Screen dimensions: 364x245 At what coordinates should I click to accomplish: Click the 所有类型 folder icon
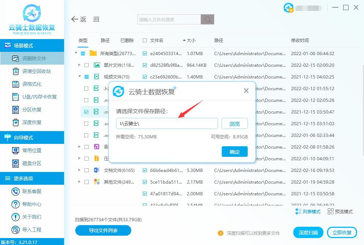(x=93, y=53)
